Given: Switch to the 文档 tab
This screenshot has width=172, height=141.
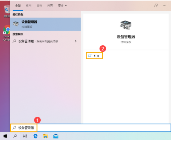Looking at the screenshot, I should click(39, 6).
